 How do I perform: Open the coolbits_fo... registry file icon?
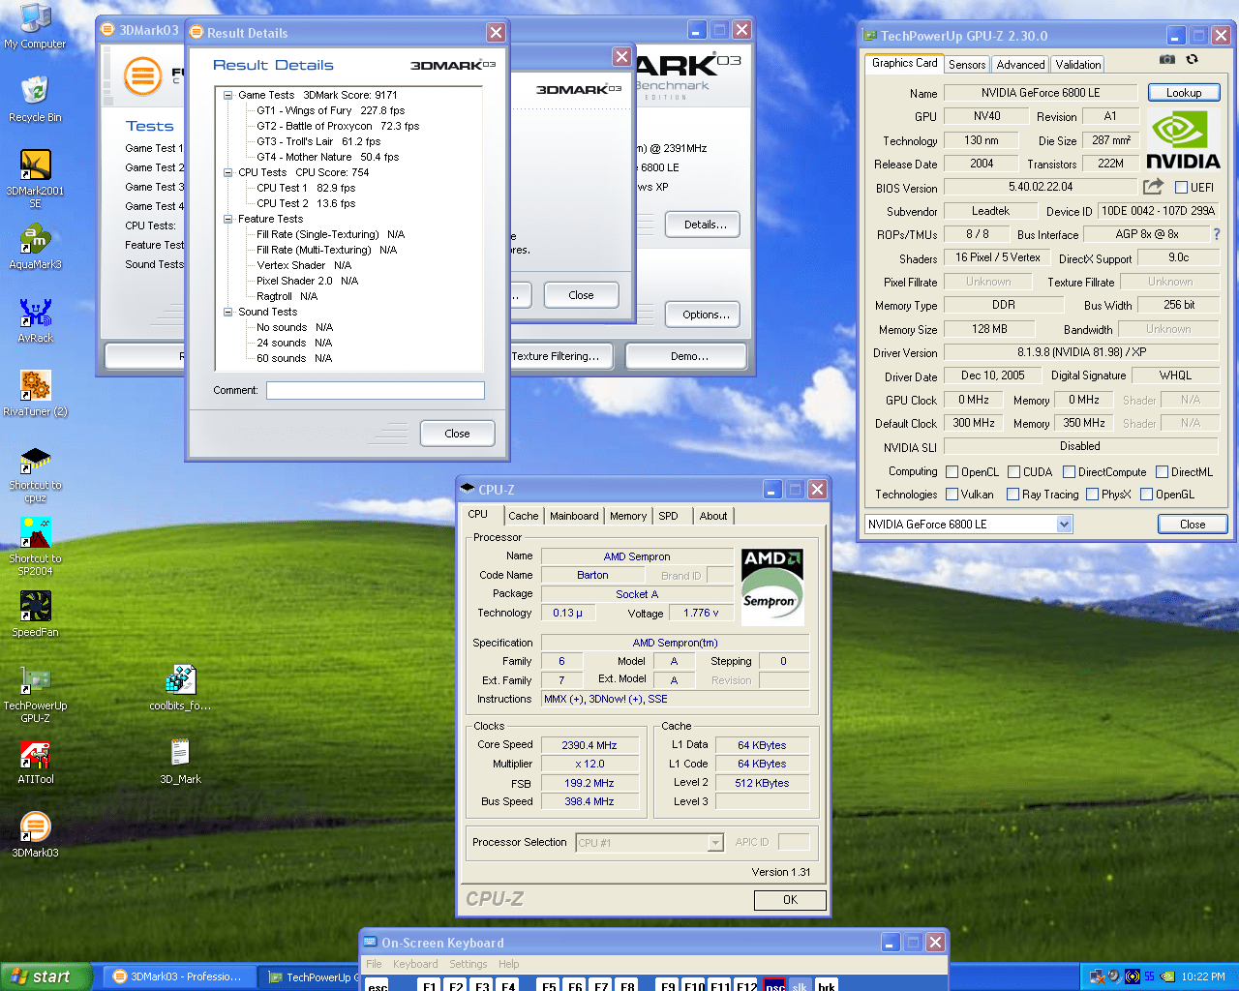[180, 687]
